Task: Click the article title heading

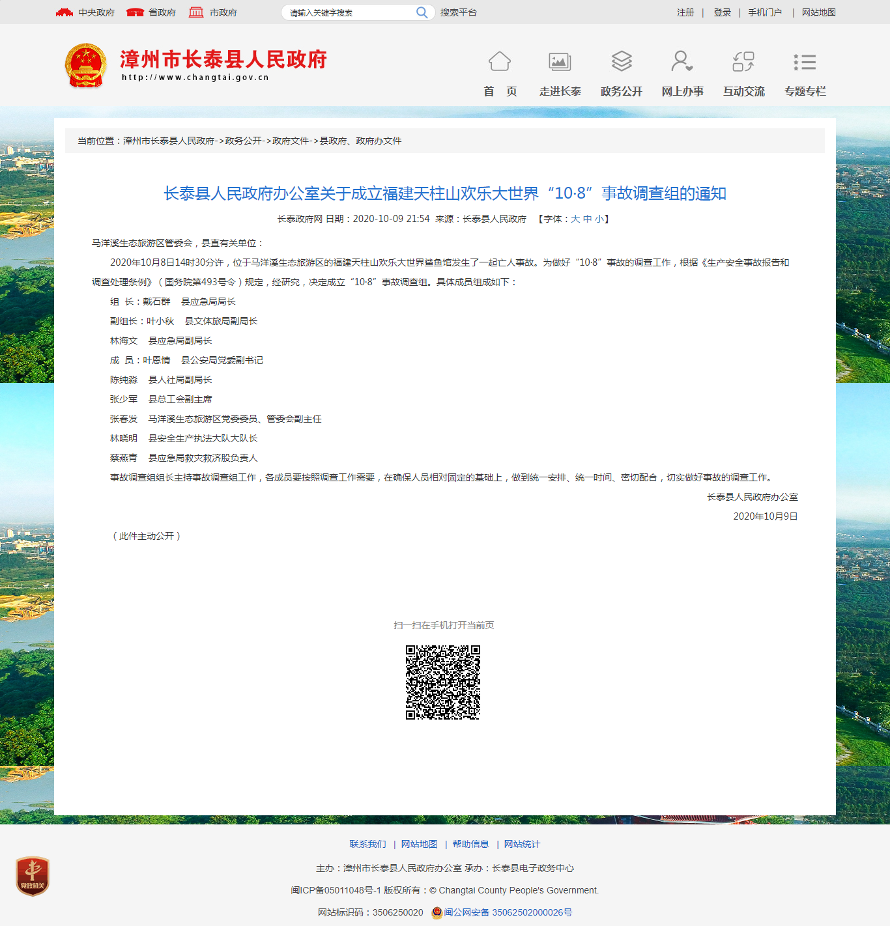Action: point(445,193)
